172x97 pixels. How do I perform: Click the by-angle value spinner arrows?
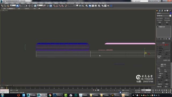coord(170,50)
